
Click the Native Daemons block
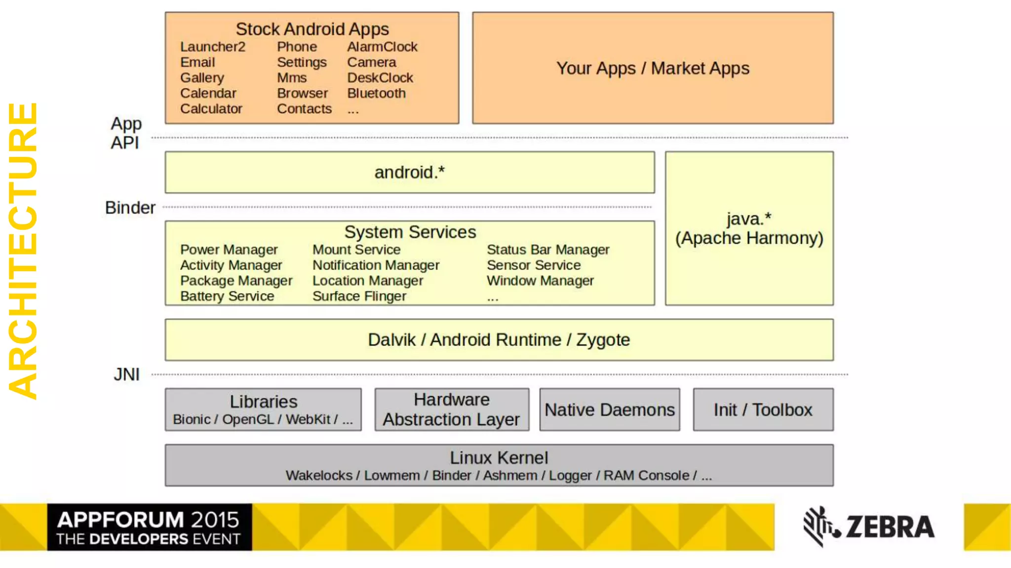[609, 410]
